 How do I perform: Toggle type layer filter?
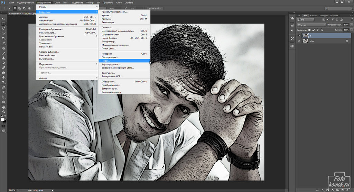[x=332, y=20]
